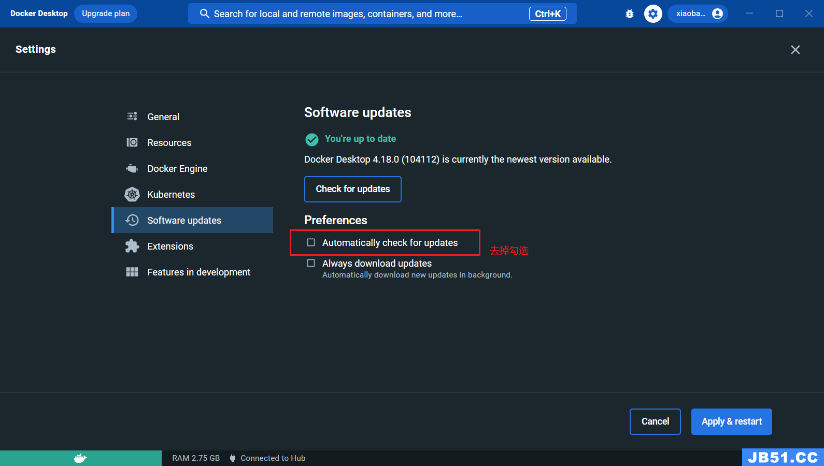Open the settings gear icon
This screenshot has height=466, width=824.
[x=653, y=14]
